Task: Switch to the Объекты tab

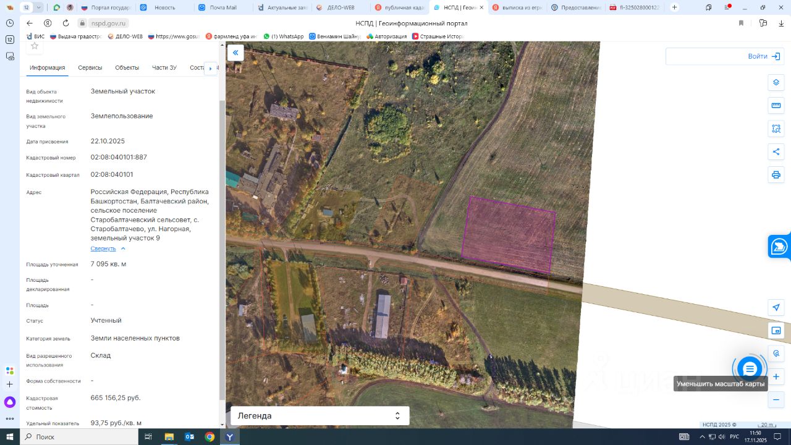Action: point(127,68)
